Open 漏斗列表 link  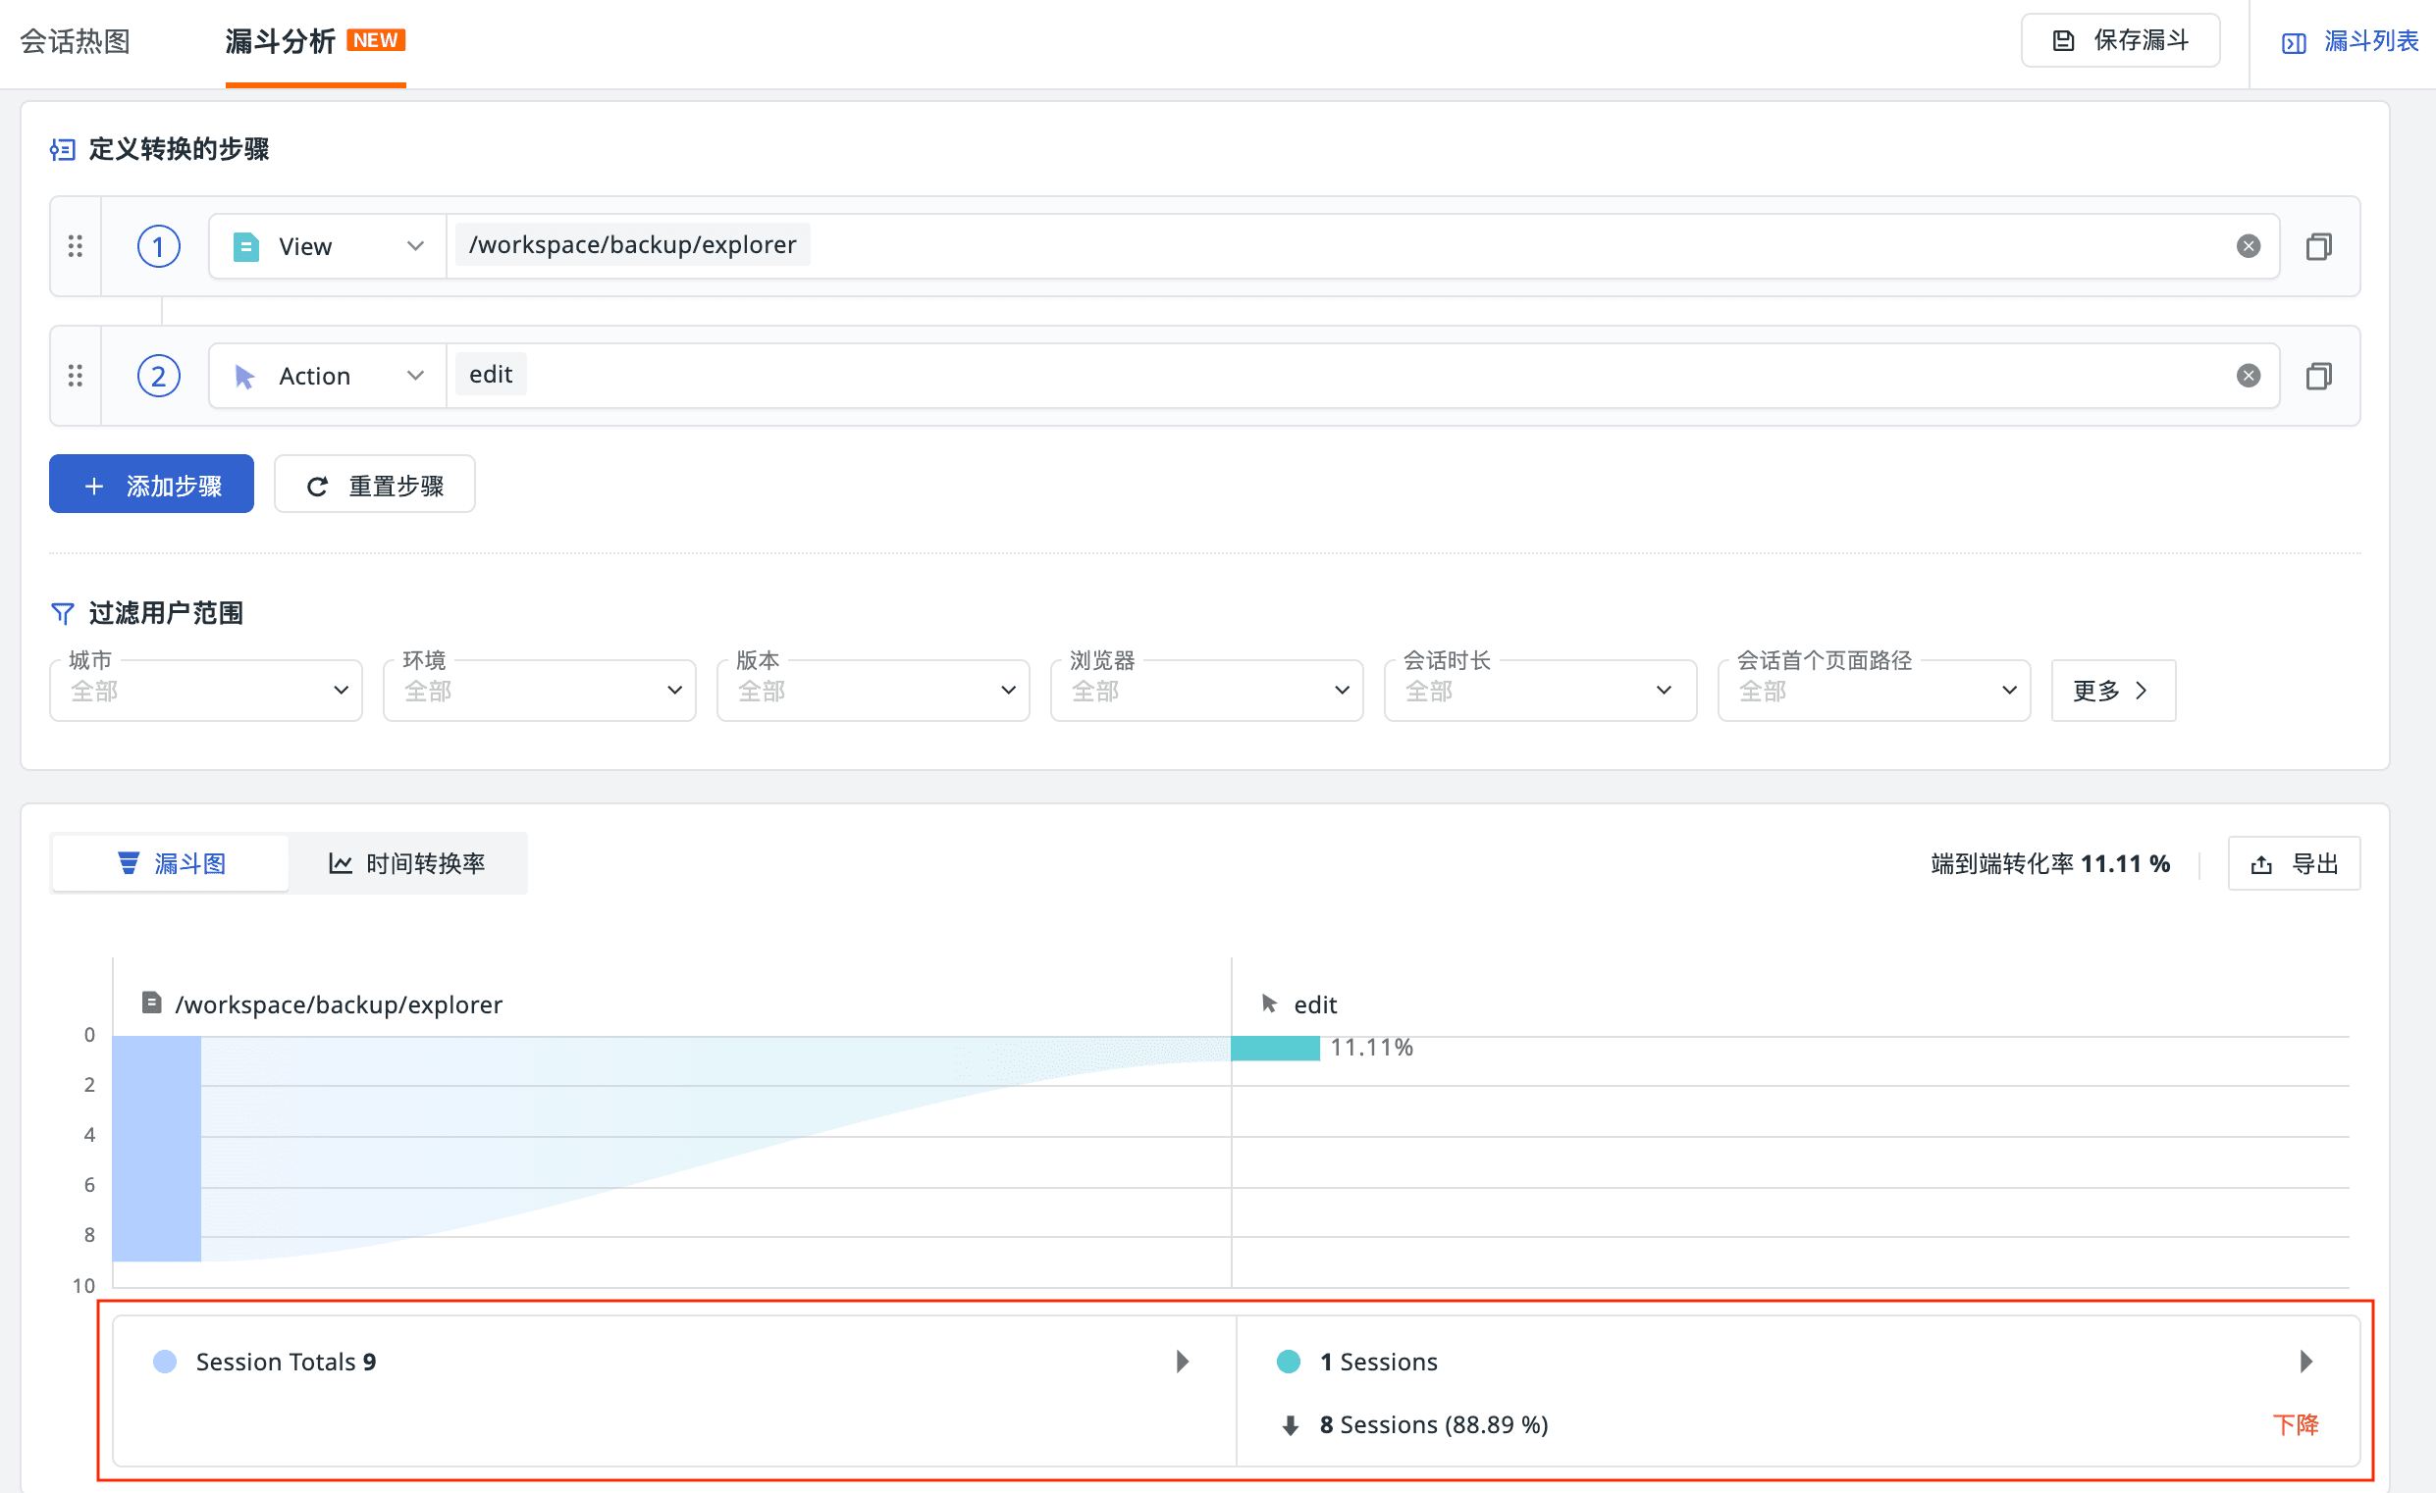(2349, 41)
